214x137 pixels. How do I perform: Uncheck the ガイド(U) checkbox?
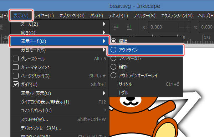pyautogui.click(x=16, y=84)
